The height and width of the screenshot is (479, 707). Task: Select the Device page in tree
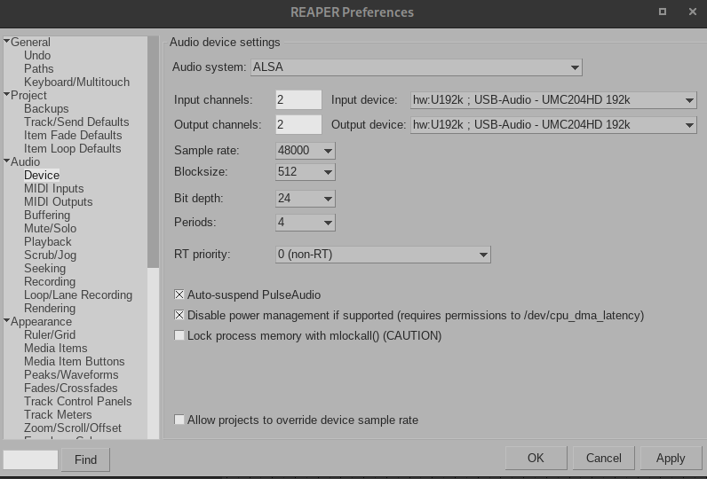click(x=42, y=175)
